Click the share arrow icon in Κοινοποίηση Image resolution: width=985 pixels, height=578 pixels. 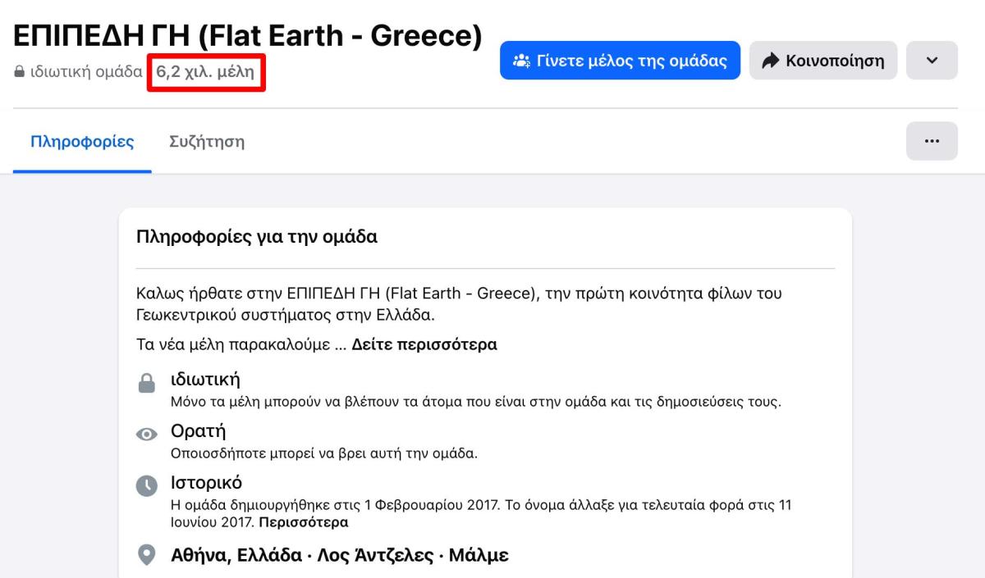(x=770, y=61)
